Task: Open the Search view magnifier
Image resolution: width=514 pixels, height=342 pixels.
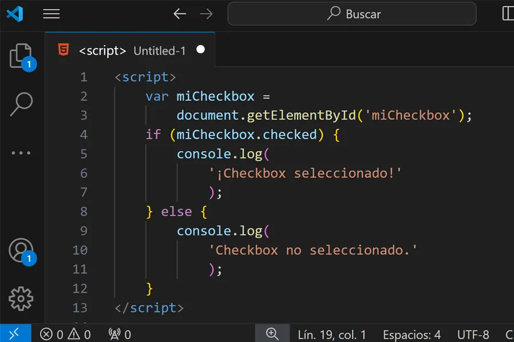Action: [x=21, y=104]
